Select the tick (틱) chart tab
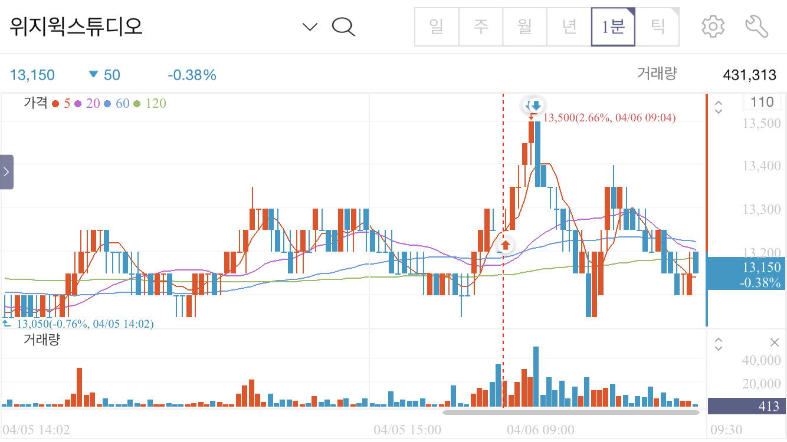This screenshot has height=442, width=787. pos(657,27)
